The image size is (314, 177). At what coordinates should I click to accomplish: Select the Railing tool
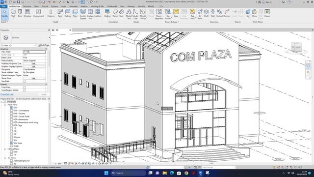pos(107,13)
